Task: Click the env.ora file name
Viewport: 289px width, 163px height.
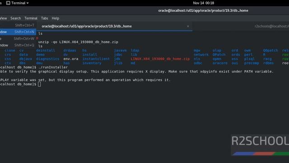Action: click(x=71, y=59)
